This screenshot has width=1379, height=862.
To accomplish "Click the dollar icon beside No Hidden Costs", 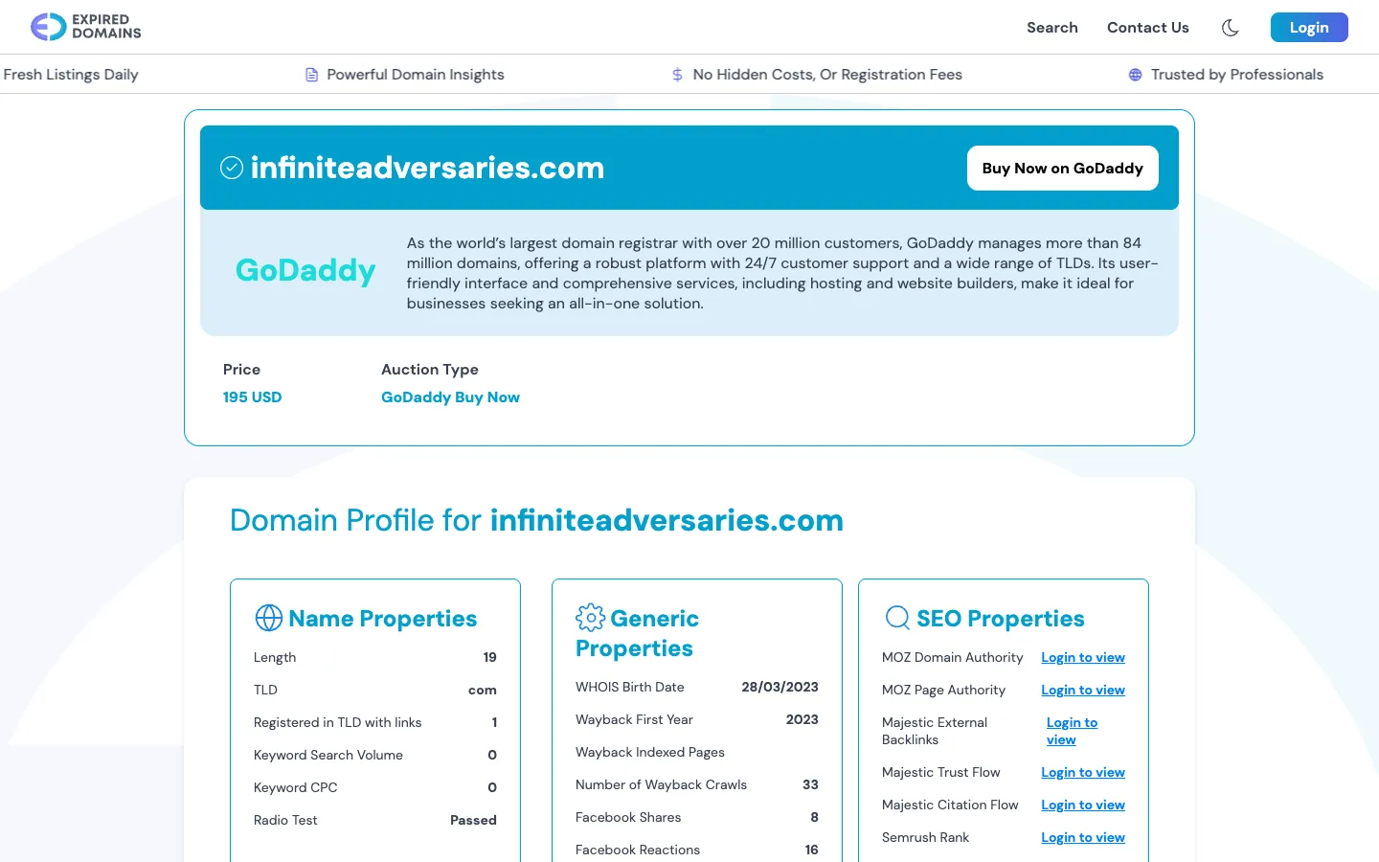I will tap(677, 75).
